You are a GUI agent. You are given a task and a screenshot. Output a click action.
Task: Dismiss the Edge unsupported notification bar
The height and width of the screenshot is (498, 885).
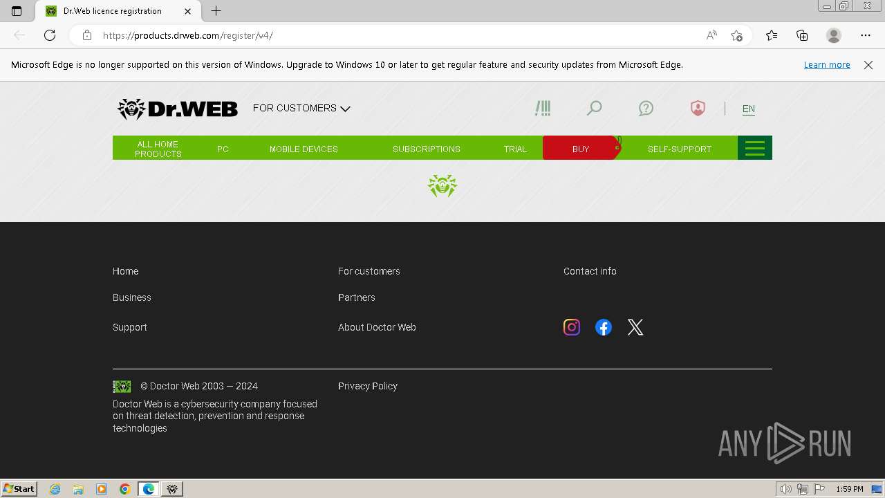pyautogui.click(x=868, y=65)
